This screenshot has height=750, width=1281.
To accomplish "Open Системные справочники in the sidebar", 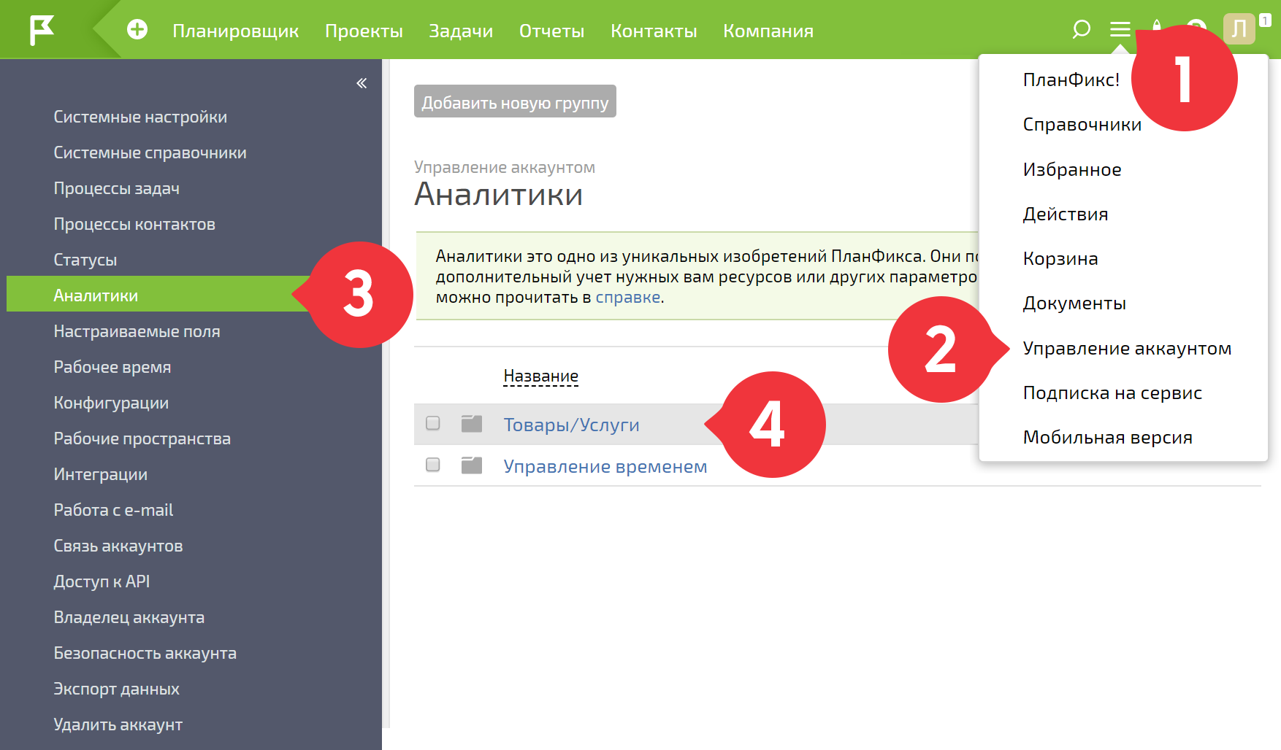I will tap(150, 152).
